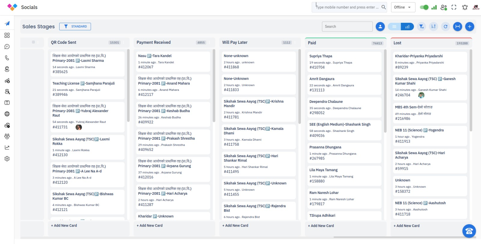Enter fullscreen mode
The image size is (481, 244).
454,7
